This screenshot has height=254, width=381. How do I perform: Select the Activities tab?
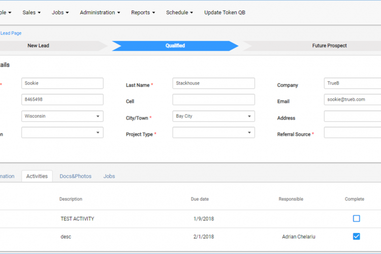(x=37, y=176)
